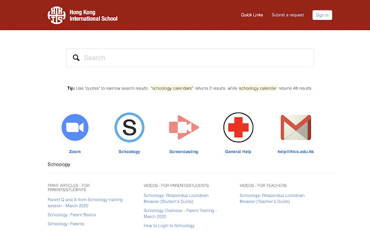Click the Print Articles for Parents/Students heading
The height and width of the screenshot is (231, 370).
pos(69,188)
